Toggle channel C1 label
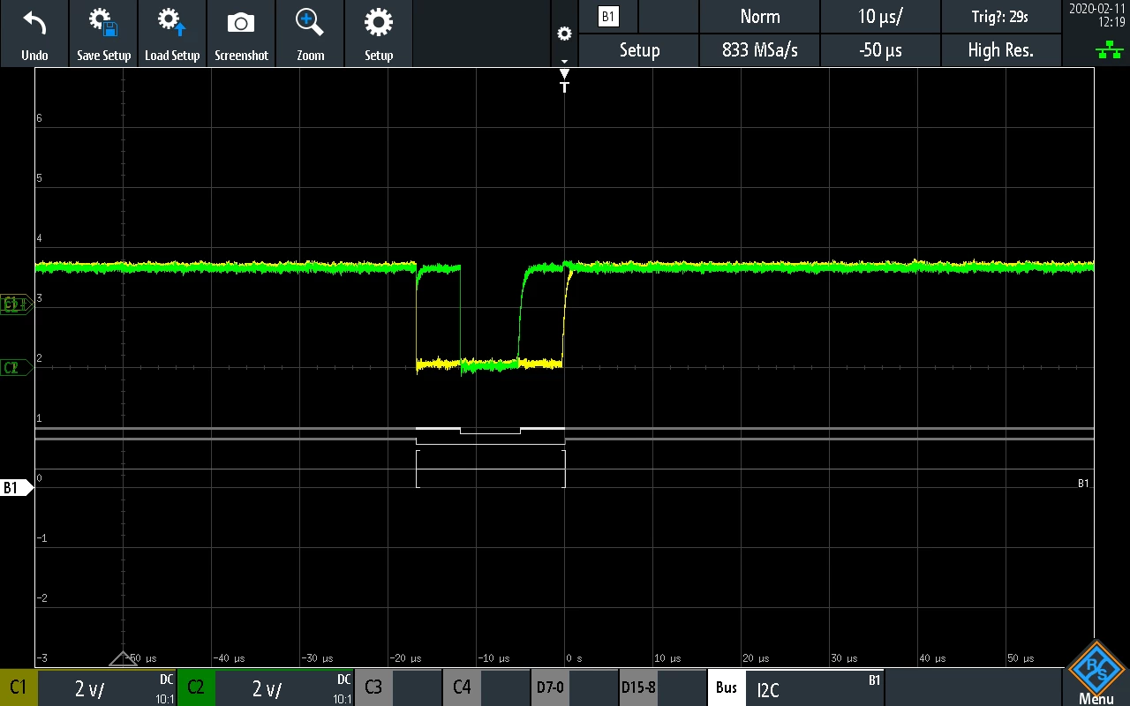The width and height of the screenshot is (1130, 706). [18, 687]
